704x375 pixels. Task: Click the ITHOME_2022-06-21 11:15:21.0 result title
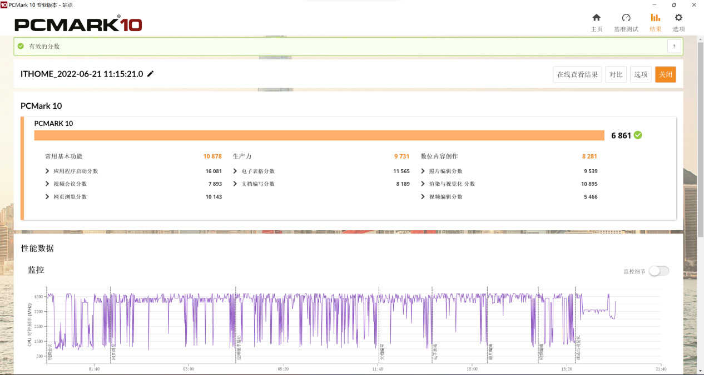click(x=82, y=74)
